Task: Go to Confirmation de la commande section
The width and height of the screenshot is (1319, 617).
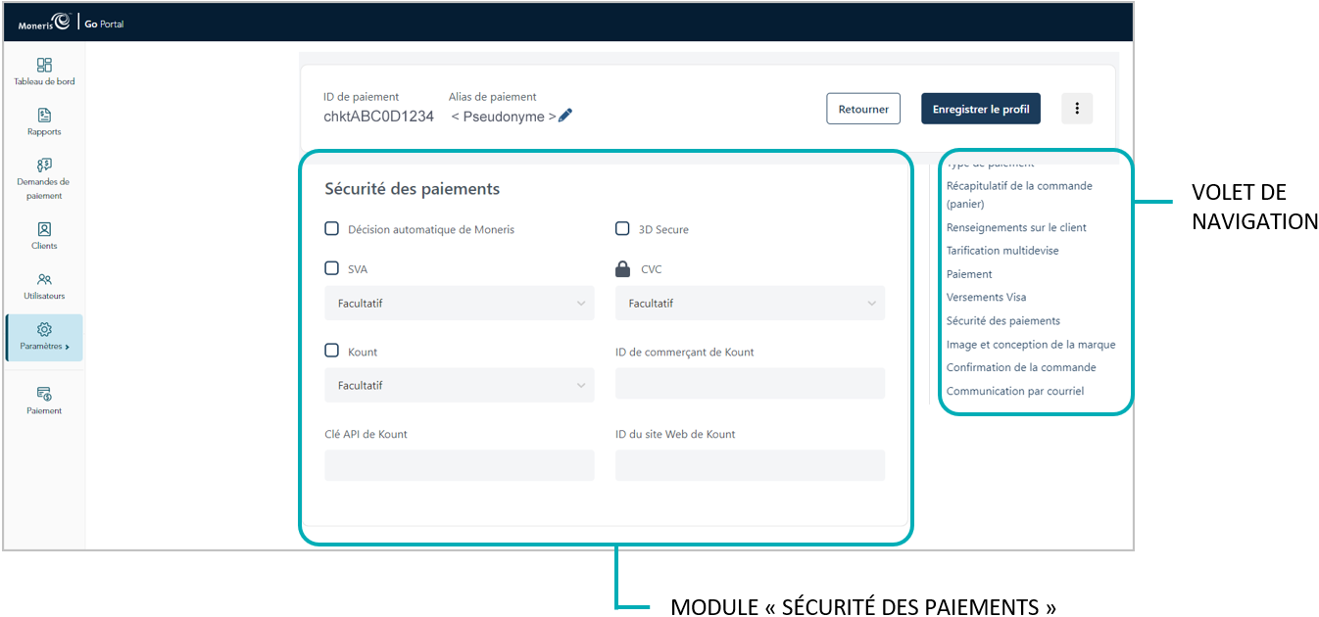Action: tap(1021, 367)
